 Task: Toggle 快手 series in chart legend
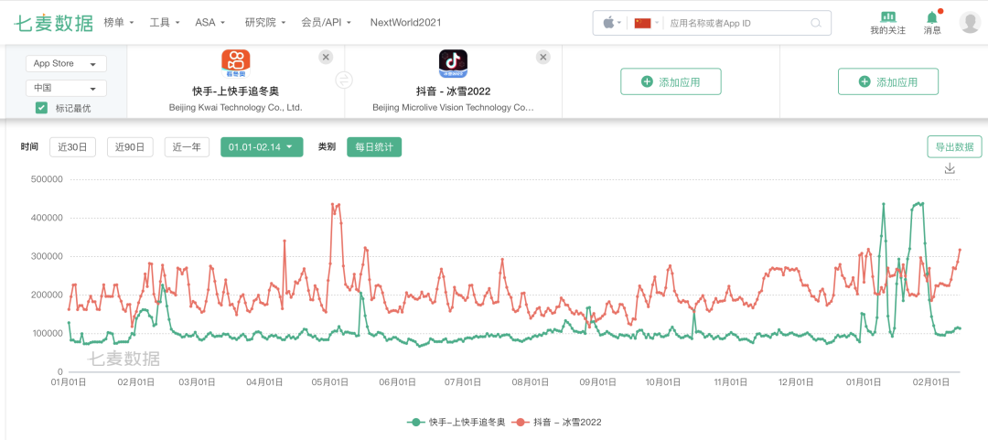(x=456, y=422)
